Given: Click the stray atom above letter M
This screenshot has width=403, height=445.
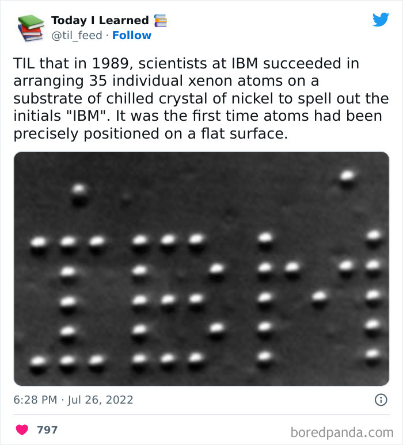Looking at the screenshot, I should [x=347, y=179].
